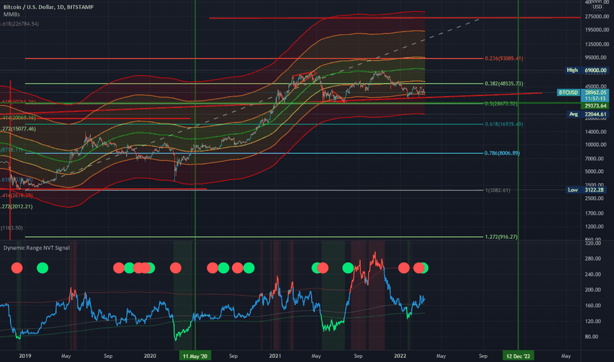Select the 12 Dec '22 date marker
Viewport: 614px width, 362px height.
click(x=518, y=356)
